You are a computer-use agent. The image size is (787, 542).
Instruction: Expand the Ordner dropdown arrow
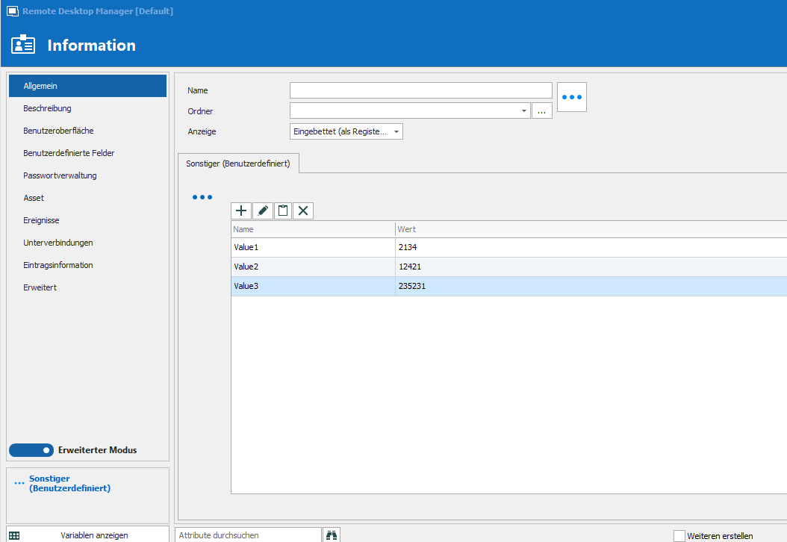point(523,111)
